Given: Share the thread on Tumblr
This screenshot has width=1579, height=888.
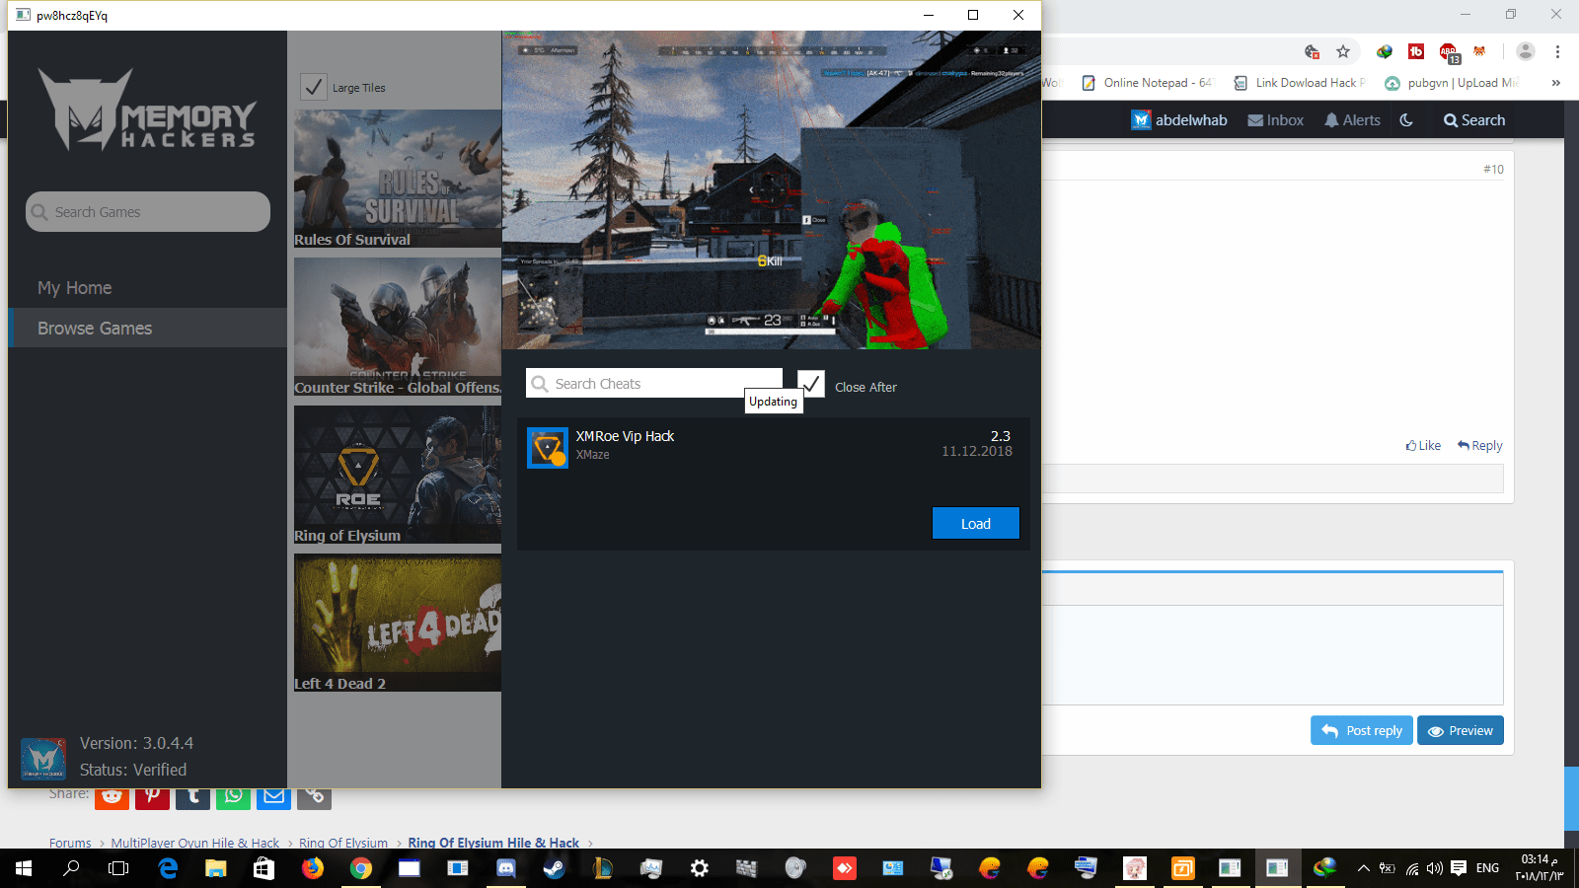Looking at the screenshot, I should 192,798.
